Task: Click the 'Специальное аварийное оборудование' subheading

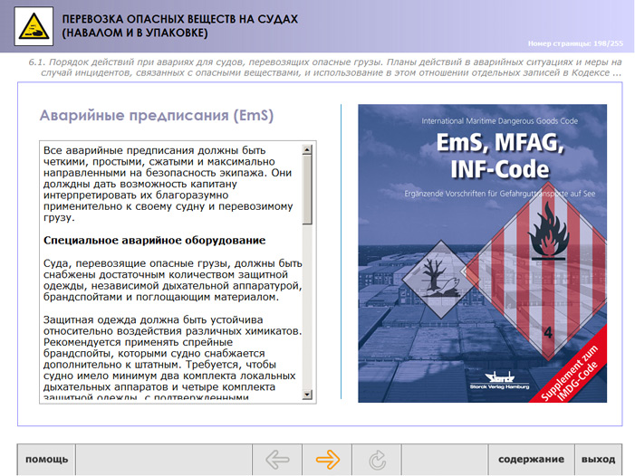Action: pos(154,240)
